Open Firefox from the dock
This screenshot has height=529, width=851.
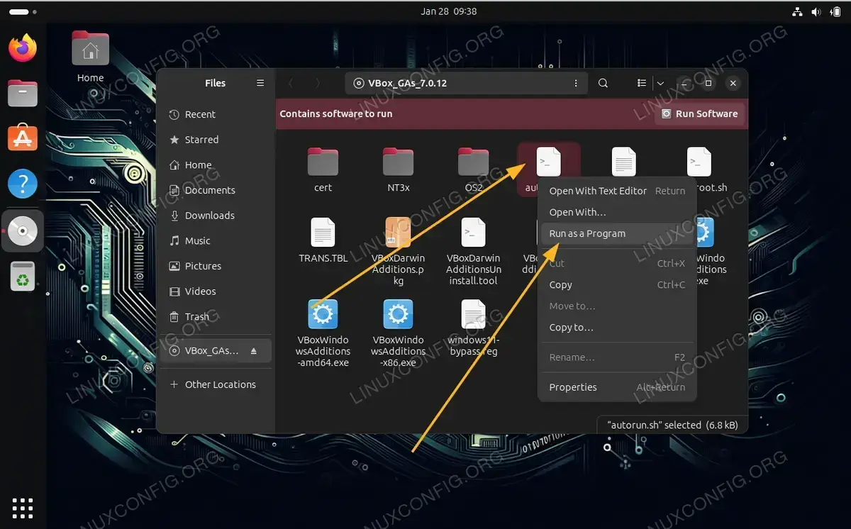23,48
